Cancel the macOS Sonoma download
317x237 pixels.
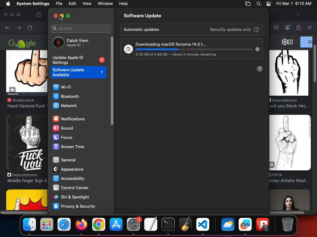point(257,49)
